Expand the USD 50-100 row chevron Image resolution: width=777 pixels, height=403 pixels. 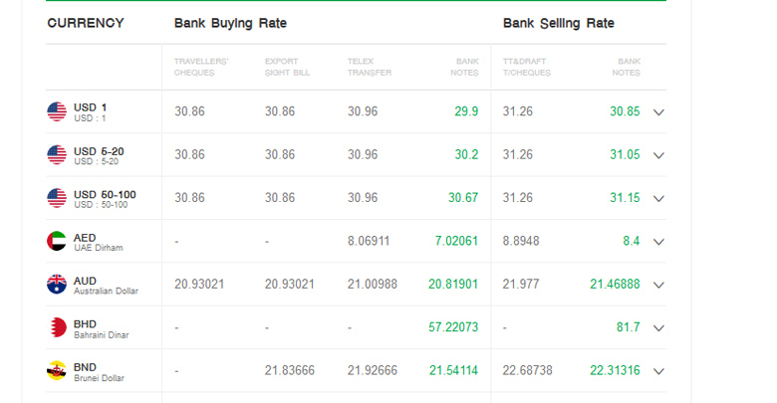(658, 199)
